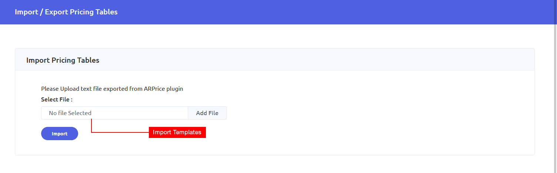Click the word Export in page title
The image size is (557, 173).
(56, 12)
